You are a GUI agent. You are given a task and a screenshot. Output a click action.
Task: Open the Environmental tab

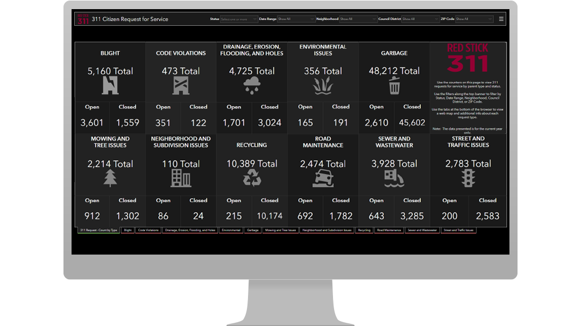231,230
